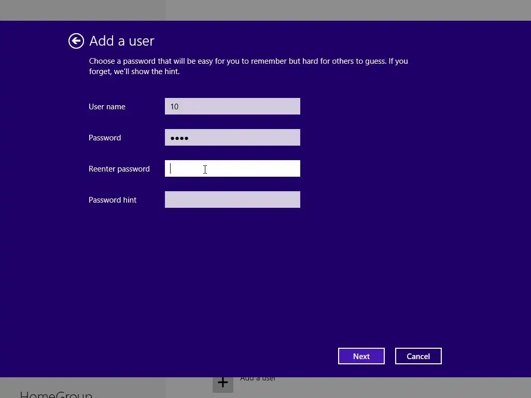531x398 pixels.
Task: Click the 'Choose a password' instruction text
Action: [248, 66]
